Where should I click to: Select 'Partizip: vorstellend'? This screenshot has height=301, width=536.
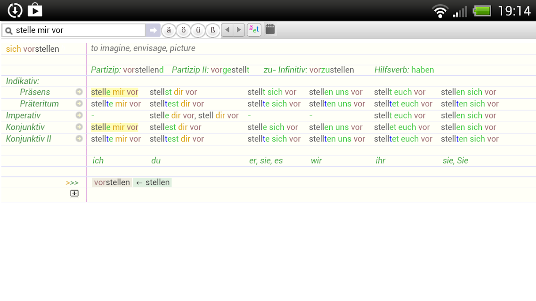pos(127,70)
